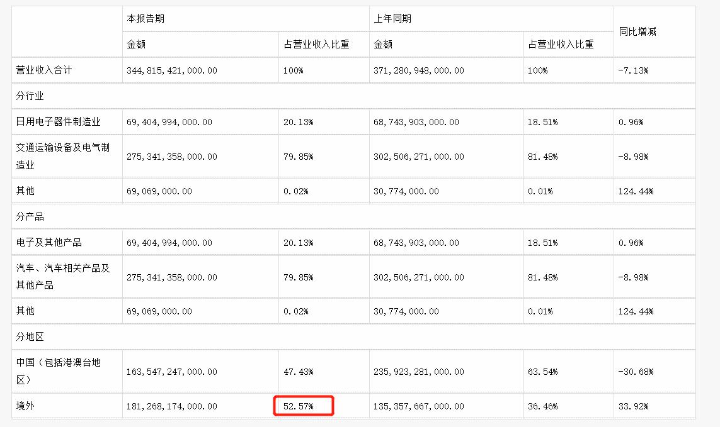Click the 日用电子器件制造业 row label
Viewport: 720px width, 427px height.
click(58, 121)
